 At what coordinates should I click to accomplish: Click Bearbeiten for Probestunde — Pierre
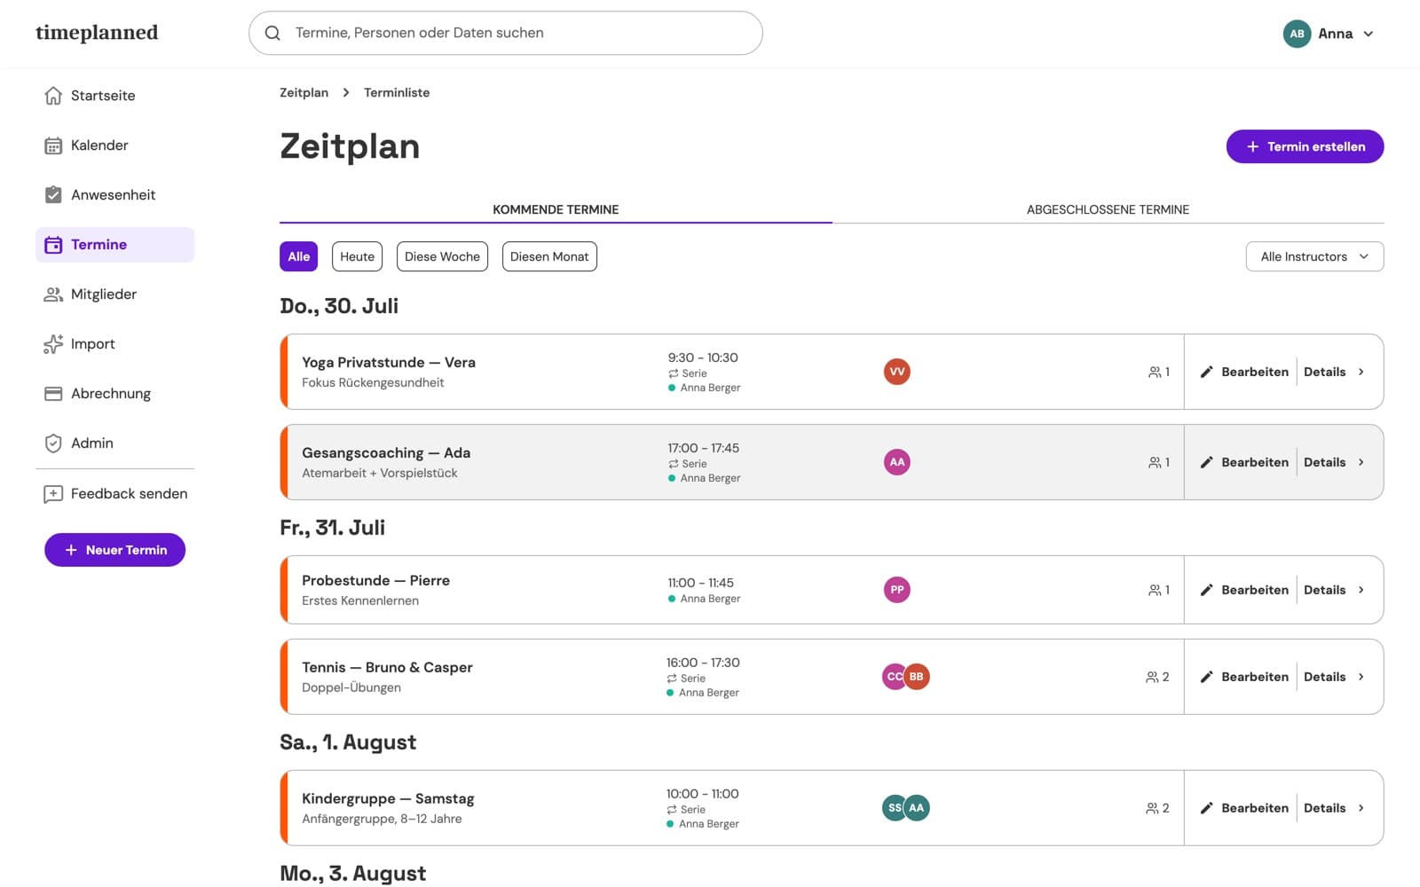[1244, 590]
